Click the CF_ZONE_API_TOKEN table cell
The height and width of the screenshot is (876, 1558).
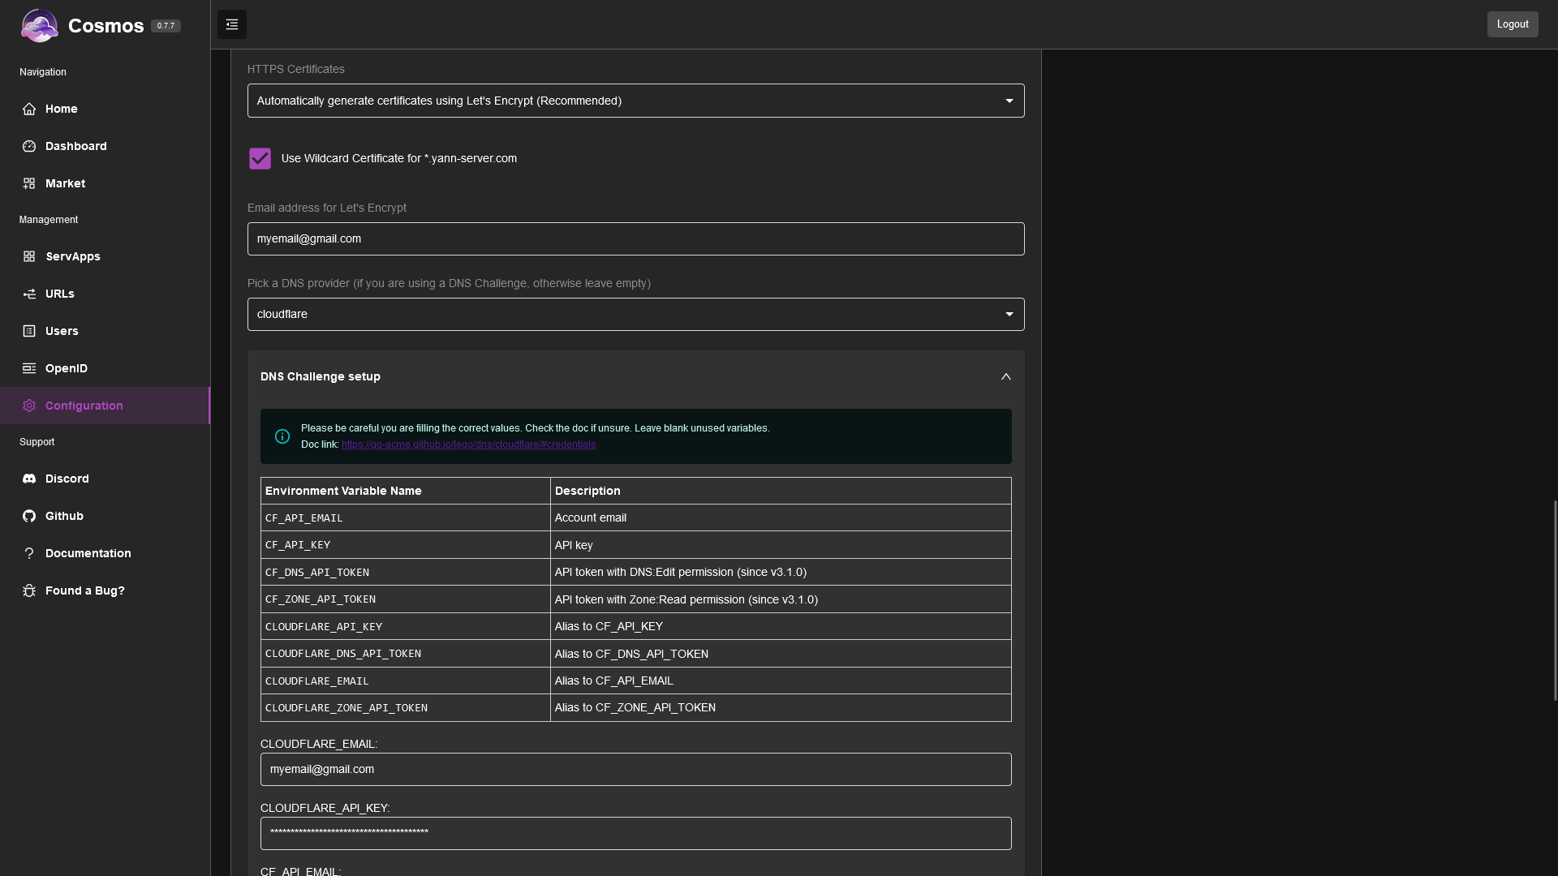[x=405, y=599]
